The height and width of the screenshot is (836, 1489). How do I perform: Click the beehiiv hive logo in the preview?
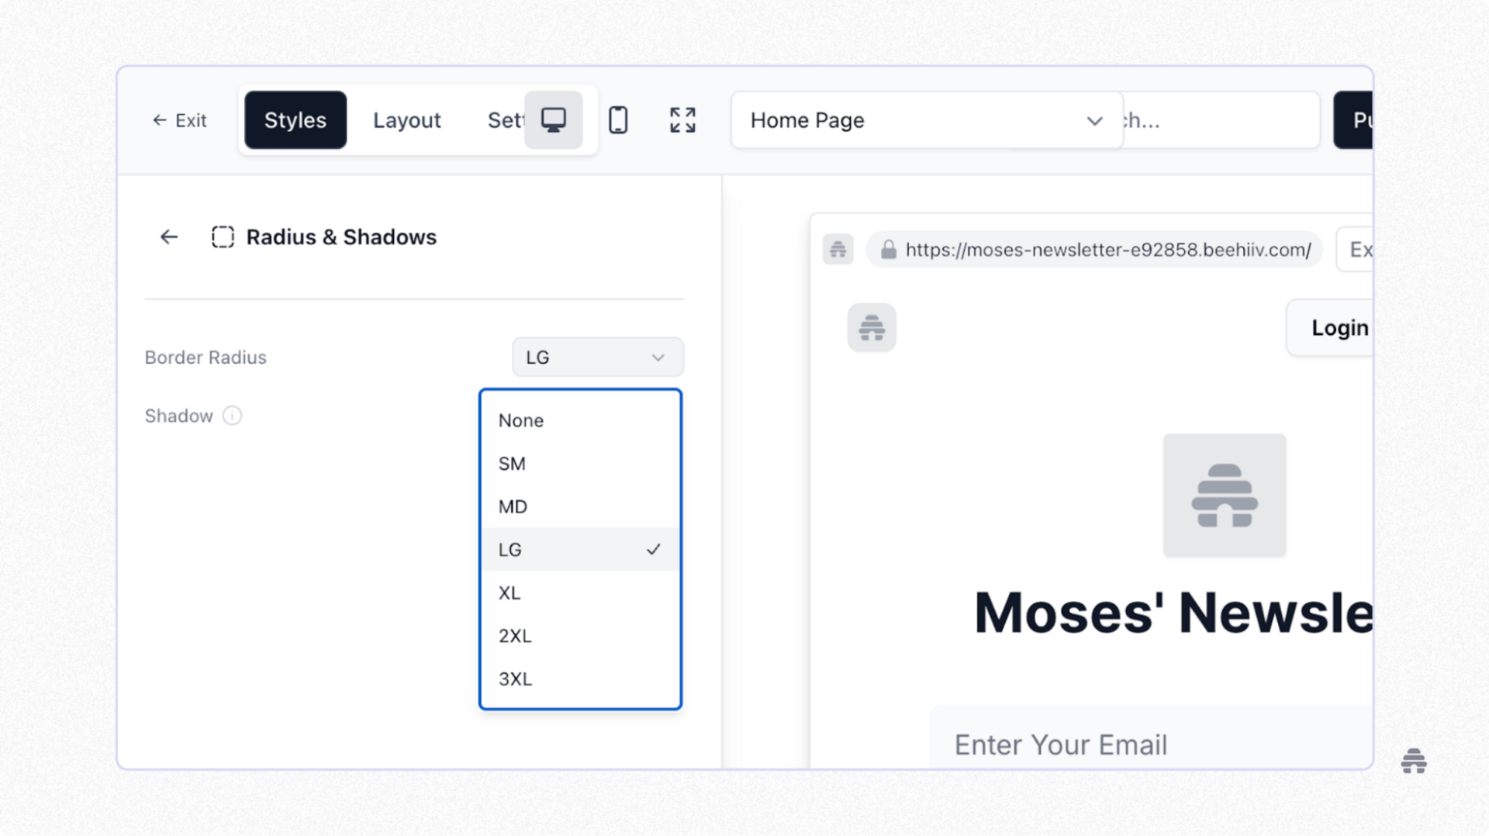click(x=1224, y=496)
